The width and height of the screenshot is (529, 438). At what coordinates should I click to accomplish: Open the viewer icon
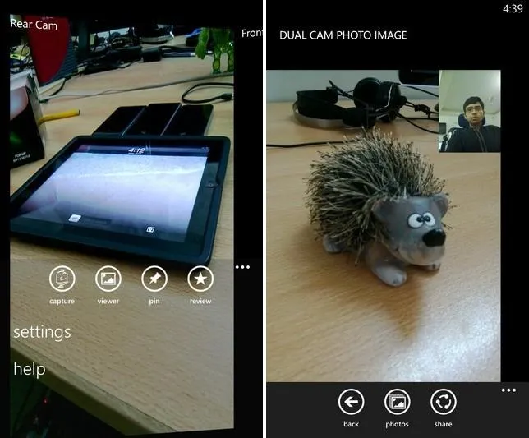click(108, 279)
